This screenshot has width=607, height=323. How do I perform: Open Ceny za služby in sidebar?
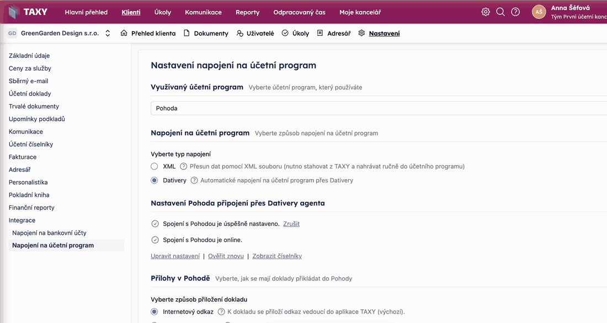30,68
